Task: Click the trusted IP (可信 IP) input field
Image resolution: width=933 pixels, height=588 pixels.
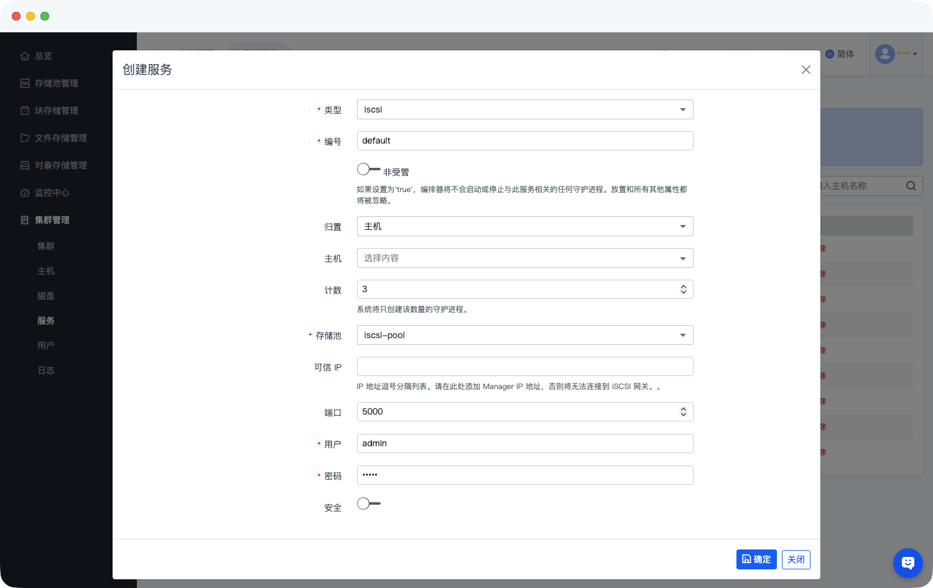Action: point(524,367)
